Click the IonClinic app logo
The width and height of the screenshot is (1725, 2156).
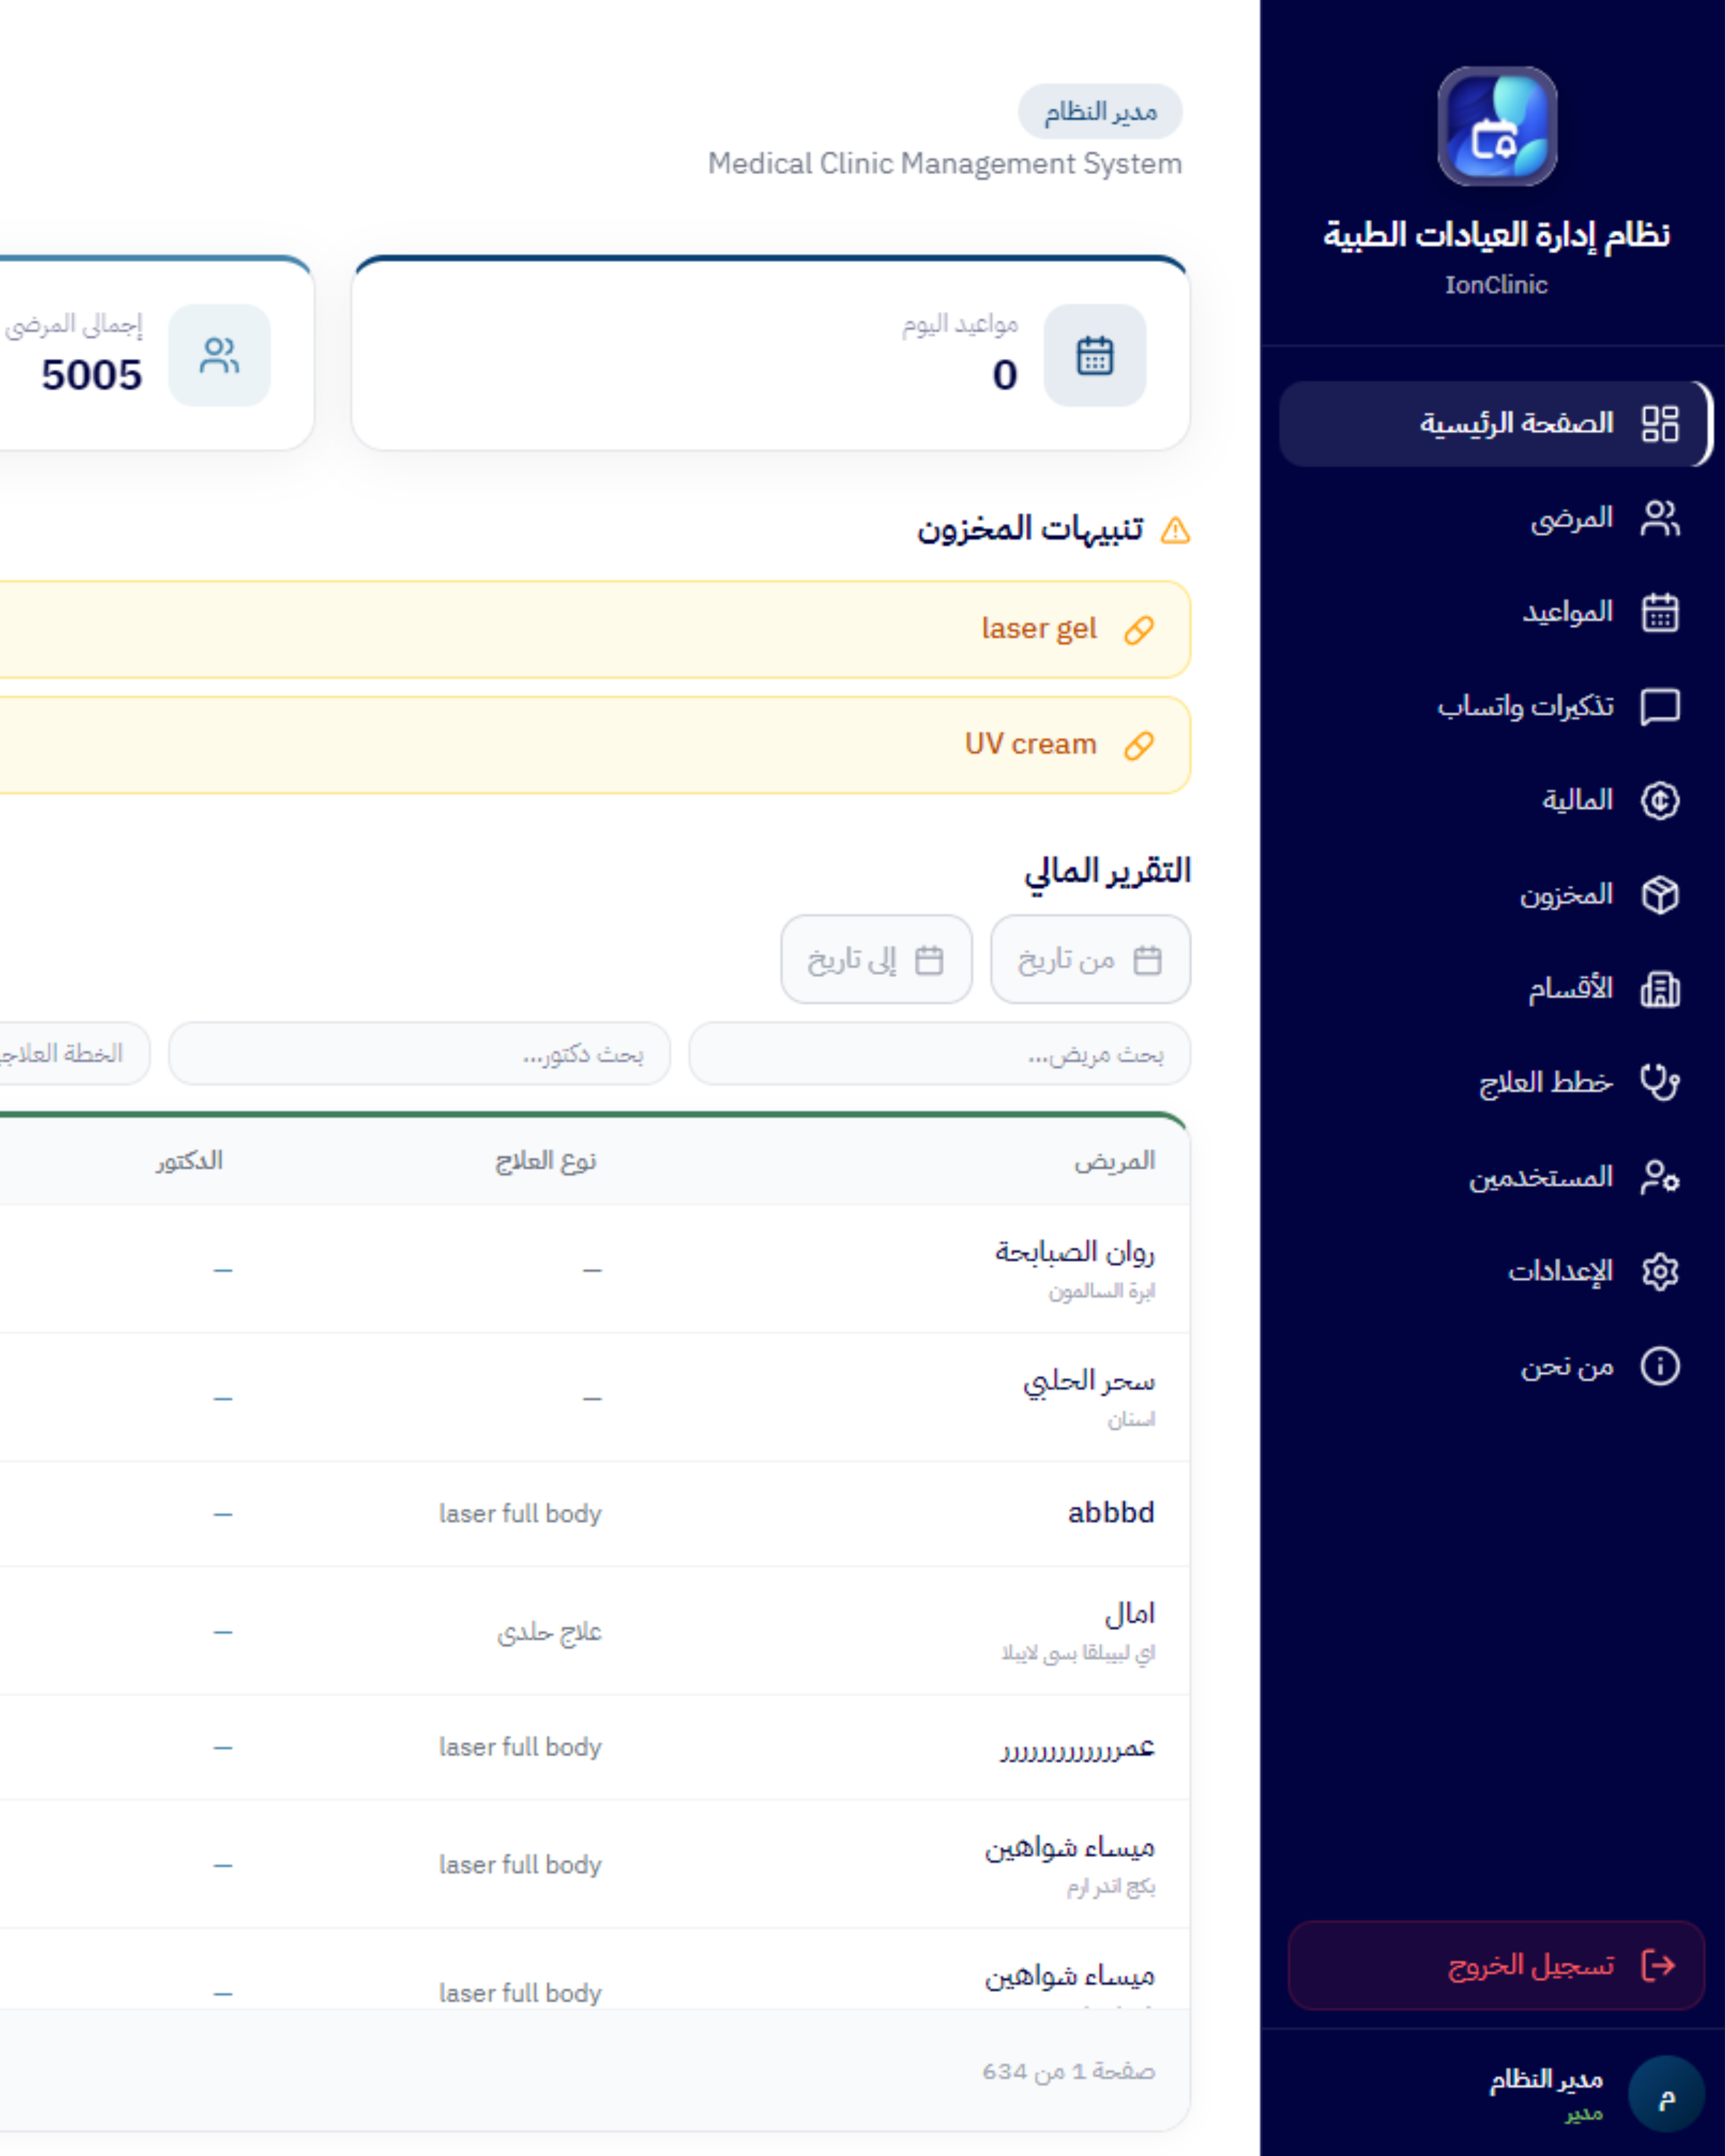pos(1496,126)
